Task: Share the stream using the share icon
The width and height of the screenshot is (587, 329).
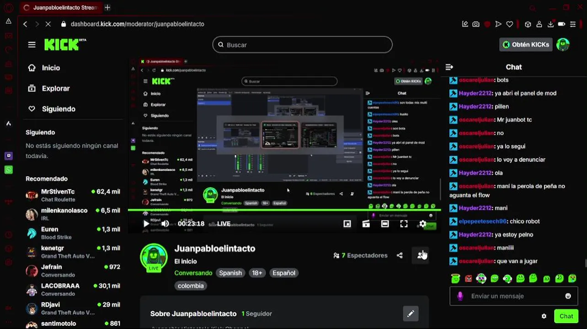Action: point(400,255)
